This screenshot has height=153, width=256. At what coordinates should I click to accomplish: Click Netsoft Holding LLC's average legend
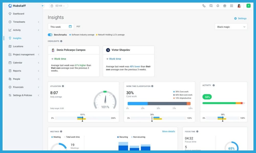[110, 35]
